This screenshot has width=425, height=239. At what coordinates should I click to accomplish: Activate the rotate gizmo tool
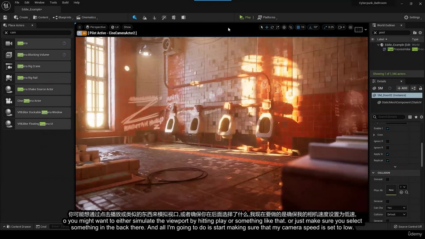[272, 27]
